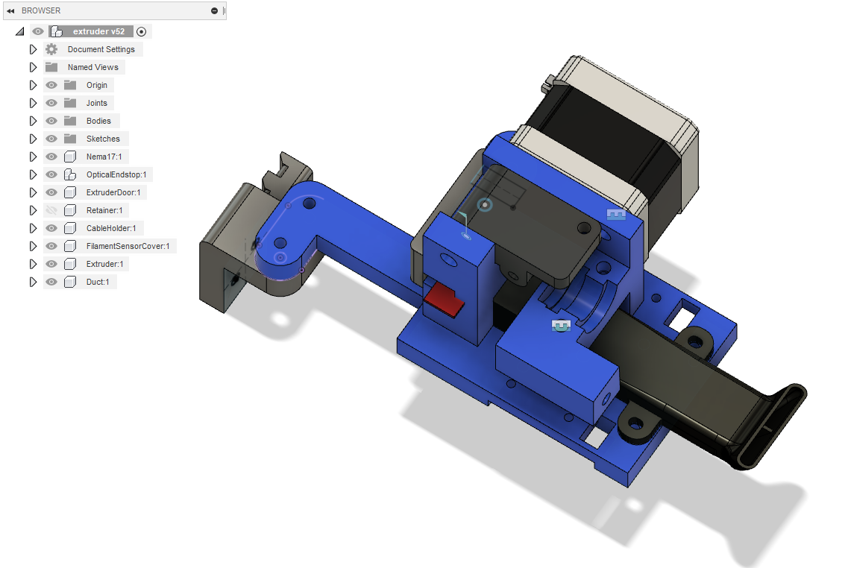Screen dimensions: 851x568
Task: Toggle visibility of Origin folder
Action: click(51, 85)
